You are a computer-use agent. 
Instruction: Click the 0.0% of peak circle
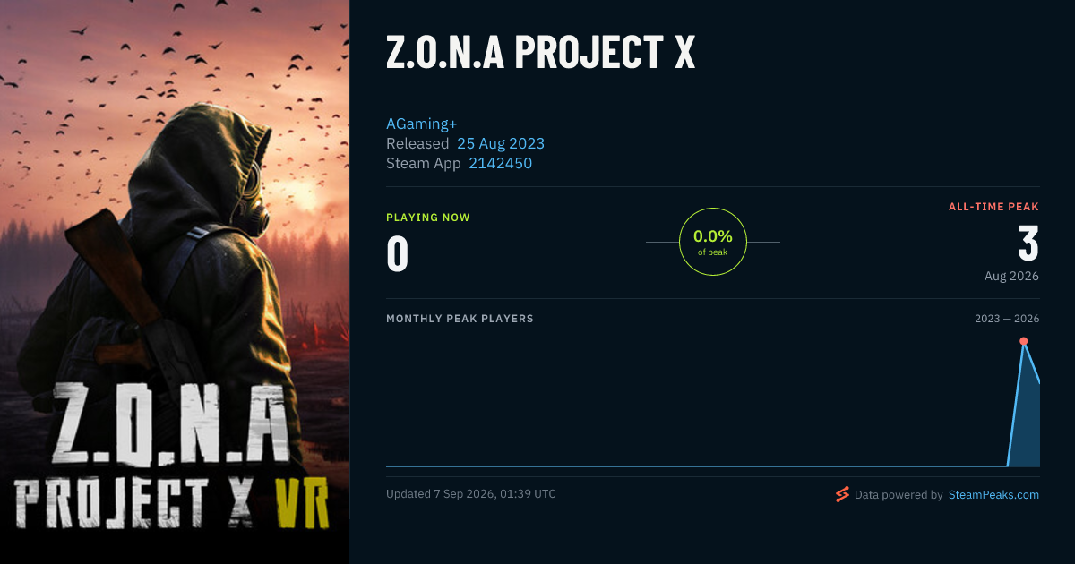pos(713,242)
